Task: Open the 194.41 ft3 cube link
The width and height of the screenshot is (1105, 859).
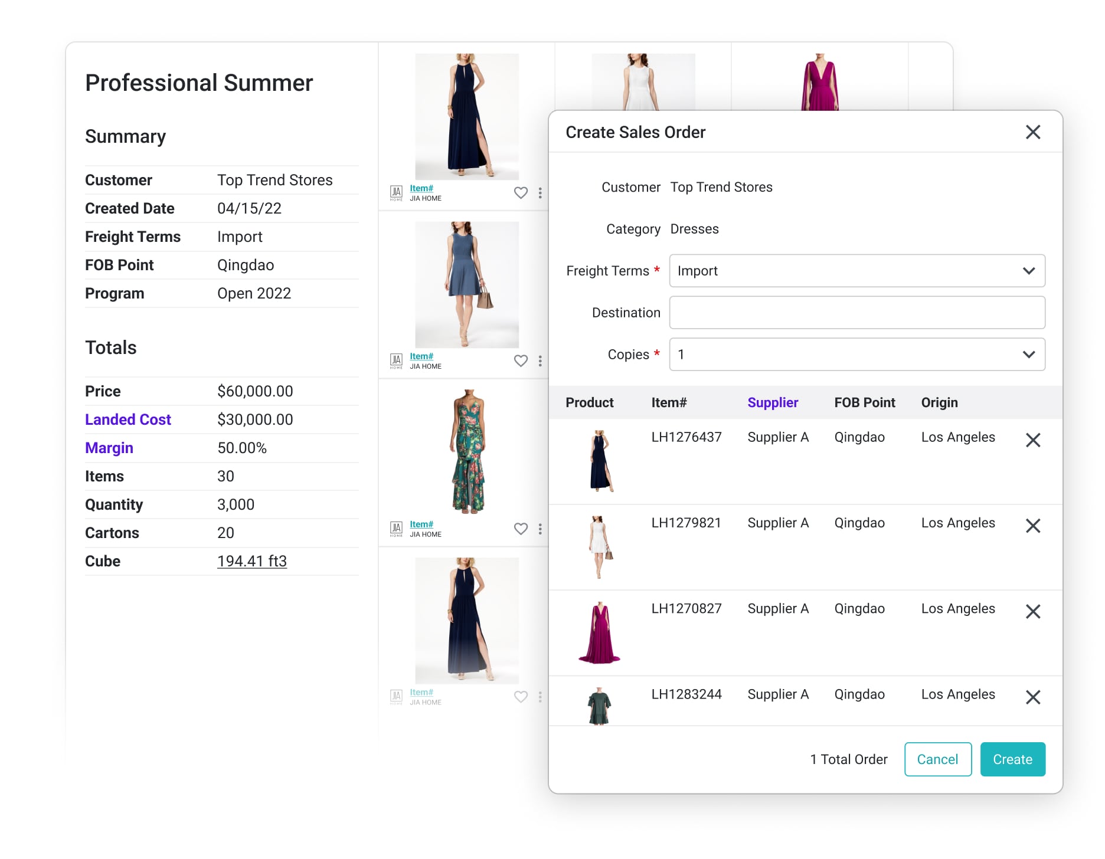Action: [252, 561]
